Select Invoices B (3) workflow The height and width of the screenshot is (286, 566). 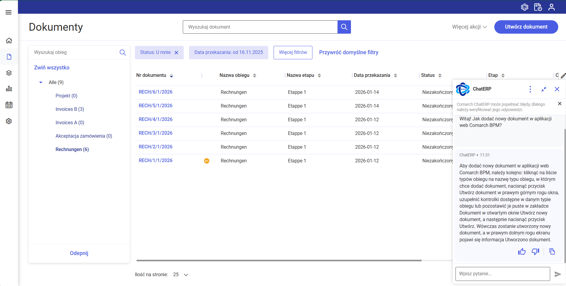(70, 109)
